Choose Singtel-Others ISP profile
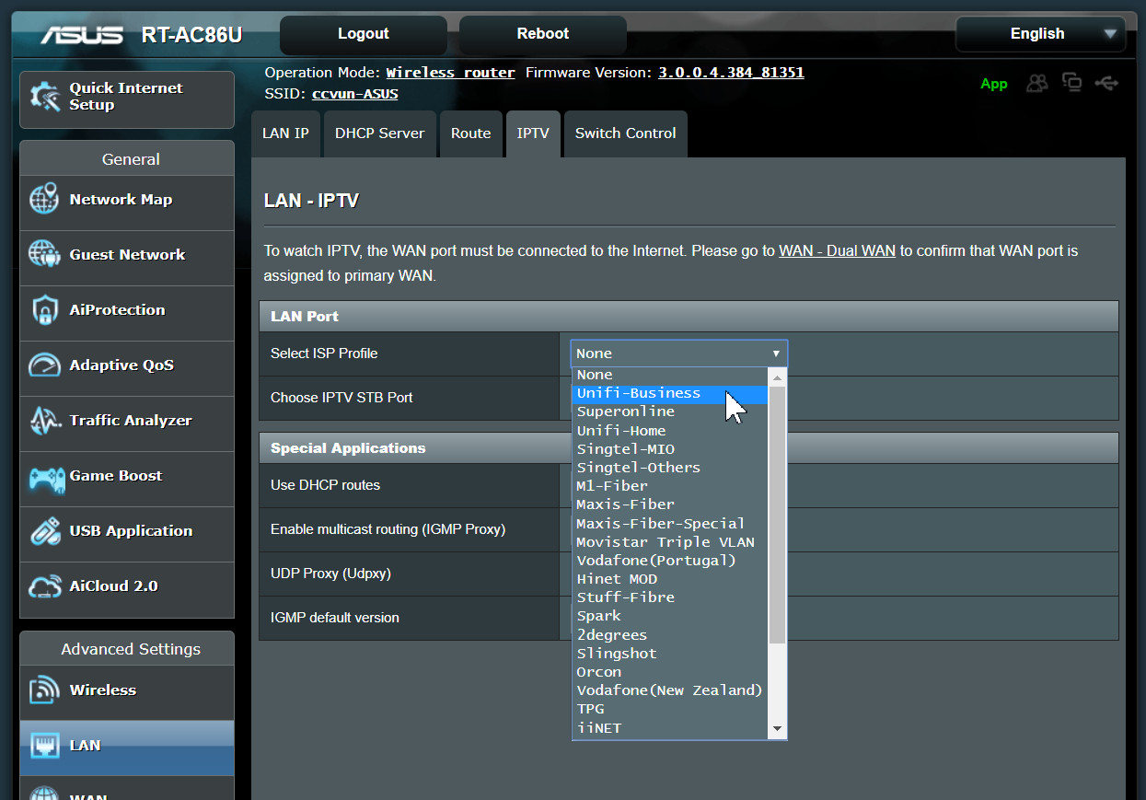This screenshot has height=800, width=1146. point(670,468)
